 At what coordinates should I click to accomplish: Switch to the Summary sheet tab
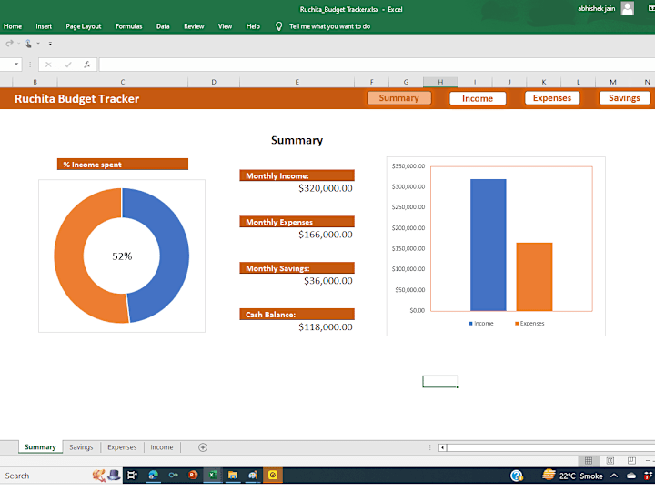click(x=40, y=446)
